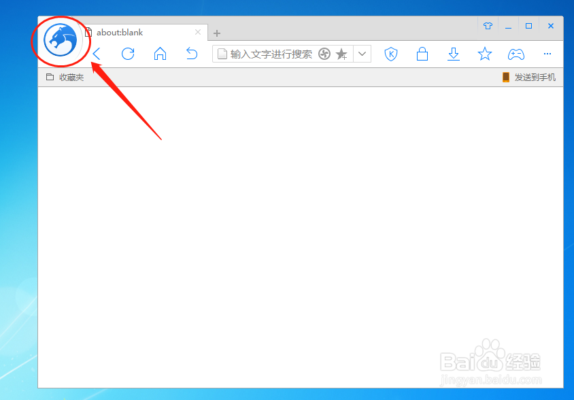Screen dimensions: 574x400
Task: Click the fan-shaped speed mode icon
Action: (x=324, y=54)
